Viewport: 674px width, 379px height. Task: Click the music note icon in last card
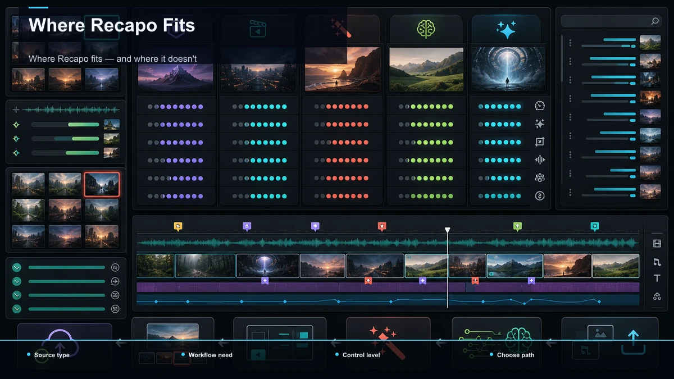584,351
